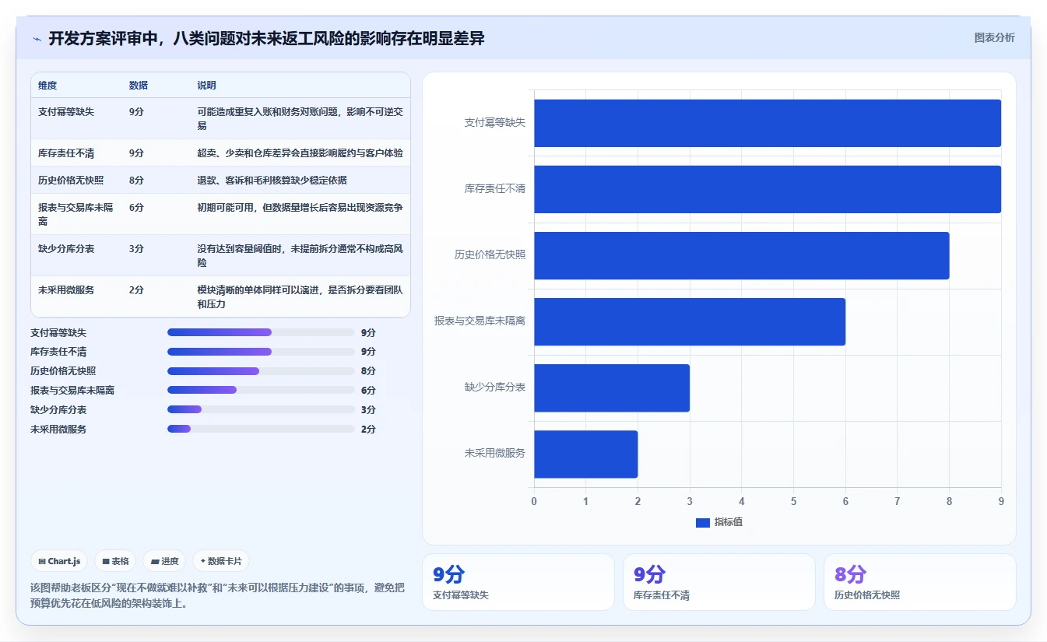Click the 指标值 legend text
The image size is (1047, 642).
729,522
